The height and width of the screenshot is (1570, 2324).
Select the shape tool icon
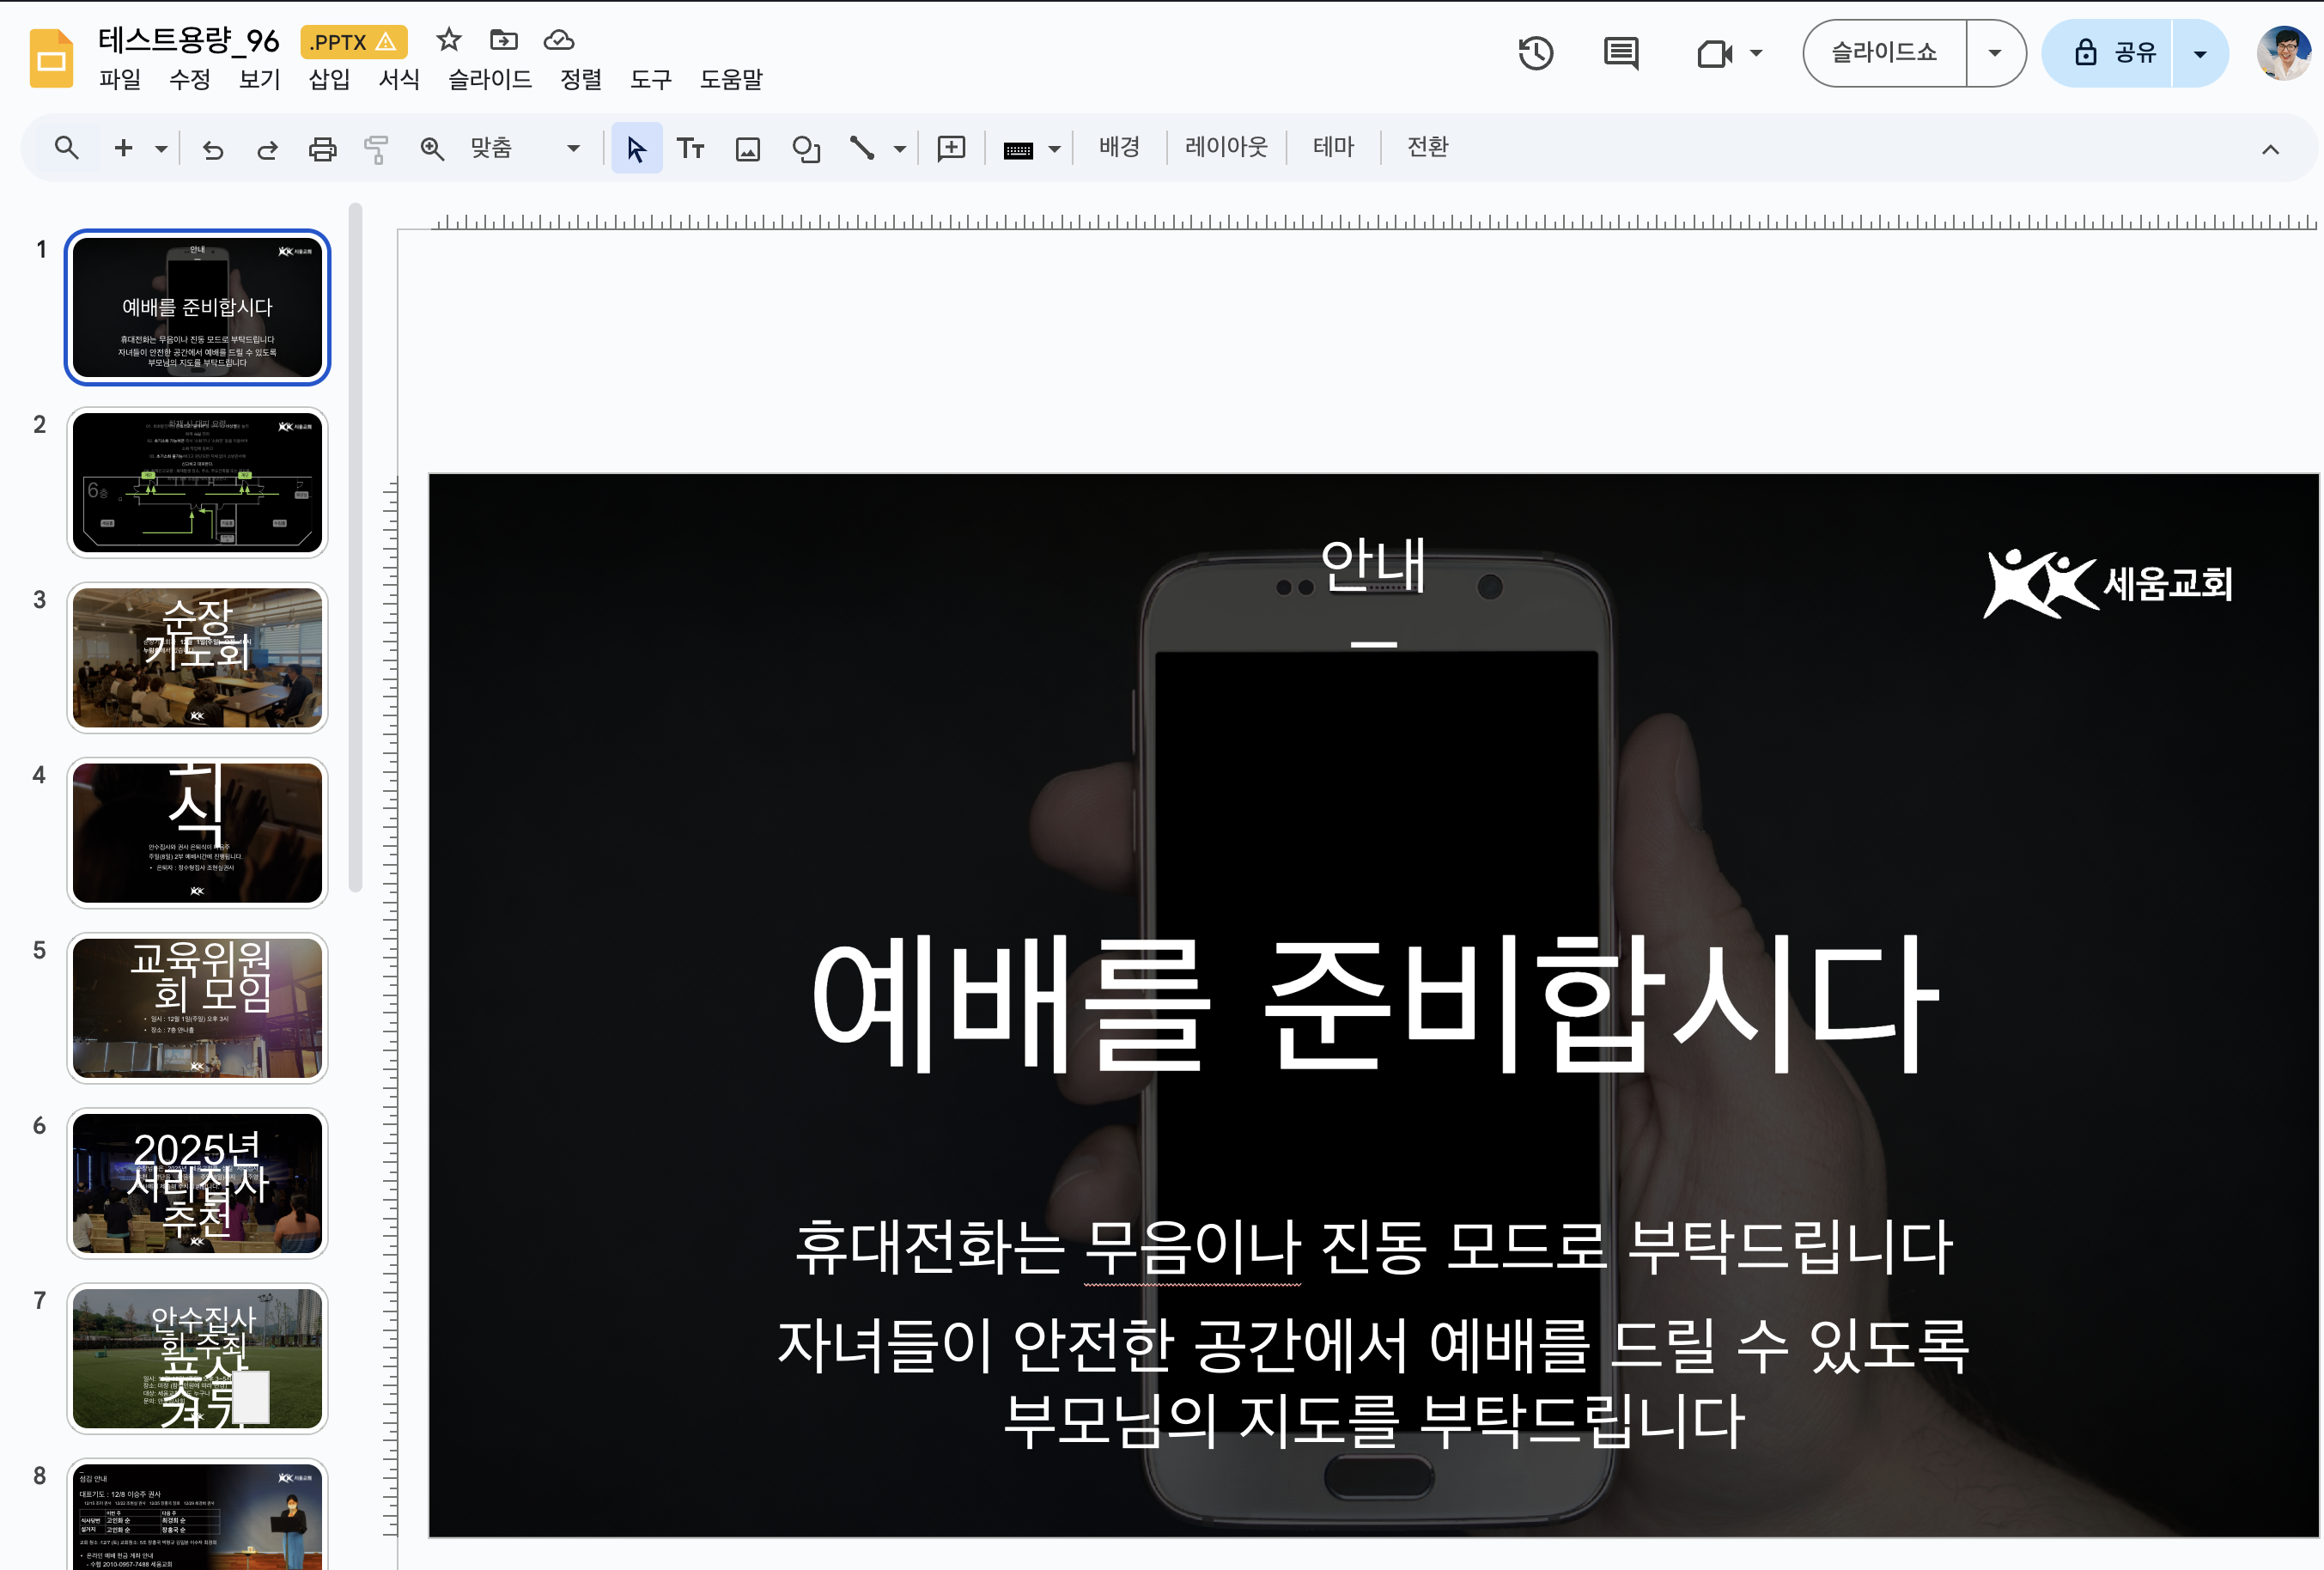click(805, 149)
